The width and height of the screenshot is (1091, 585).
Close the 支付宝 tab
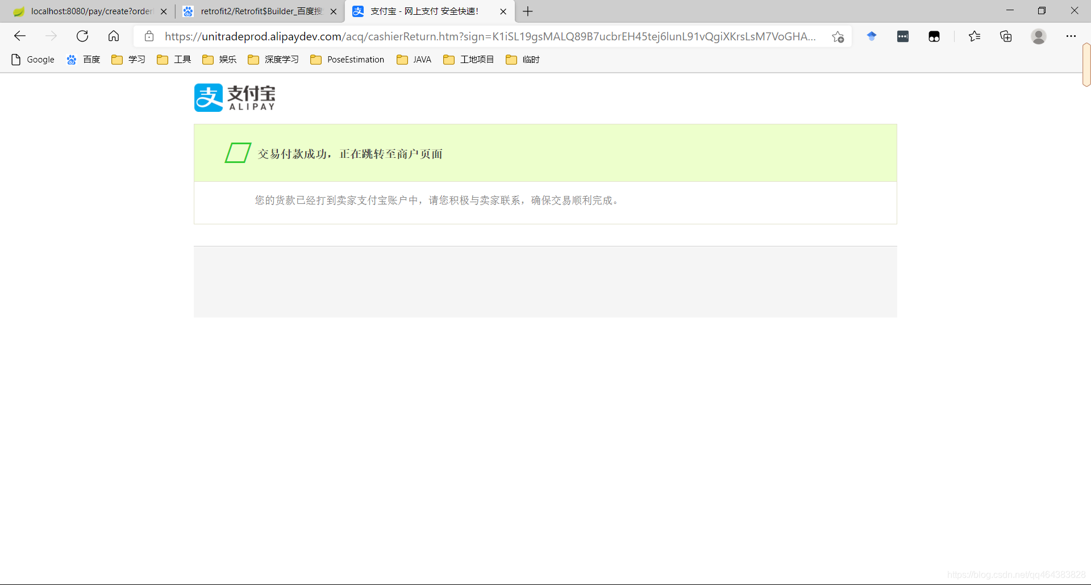click(503, 11)
